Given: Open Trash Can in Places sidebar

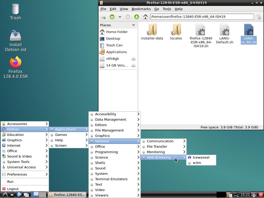Looking at the screenshot, I should [x=114, y=45].
